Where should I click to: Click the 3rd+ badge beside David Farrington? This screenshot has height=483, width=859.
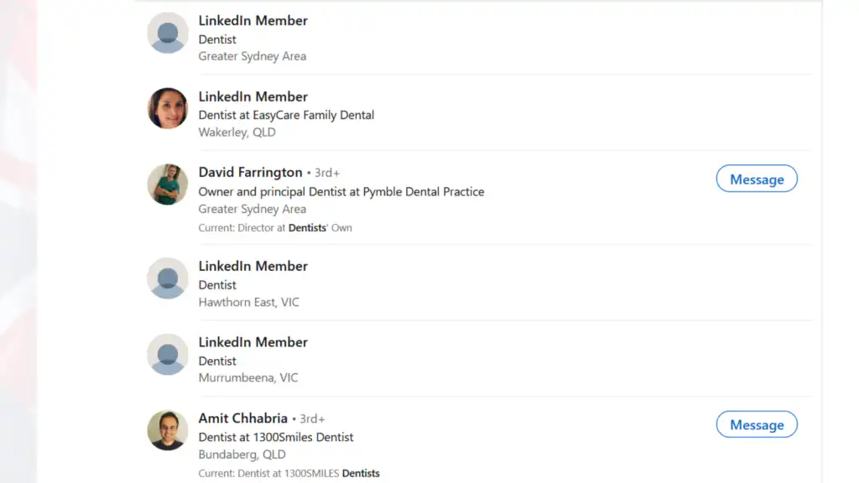[326, 172]
